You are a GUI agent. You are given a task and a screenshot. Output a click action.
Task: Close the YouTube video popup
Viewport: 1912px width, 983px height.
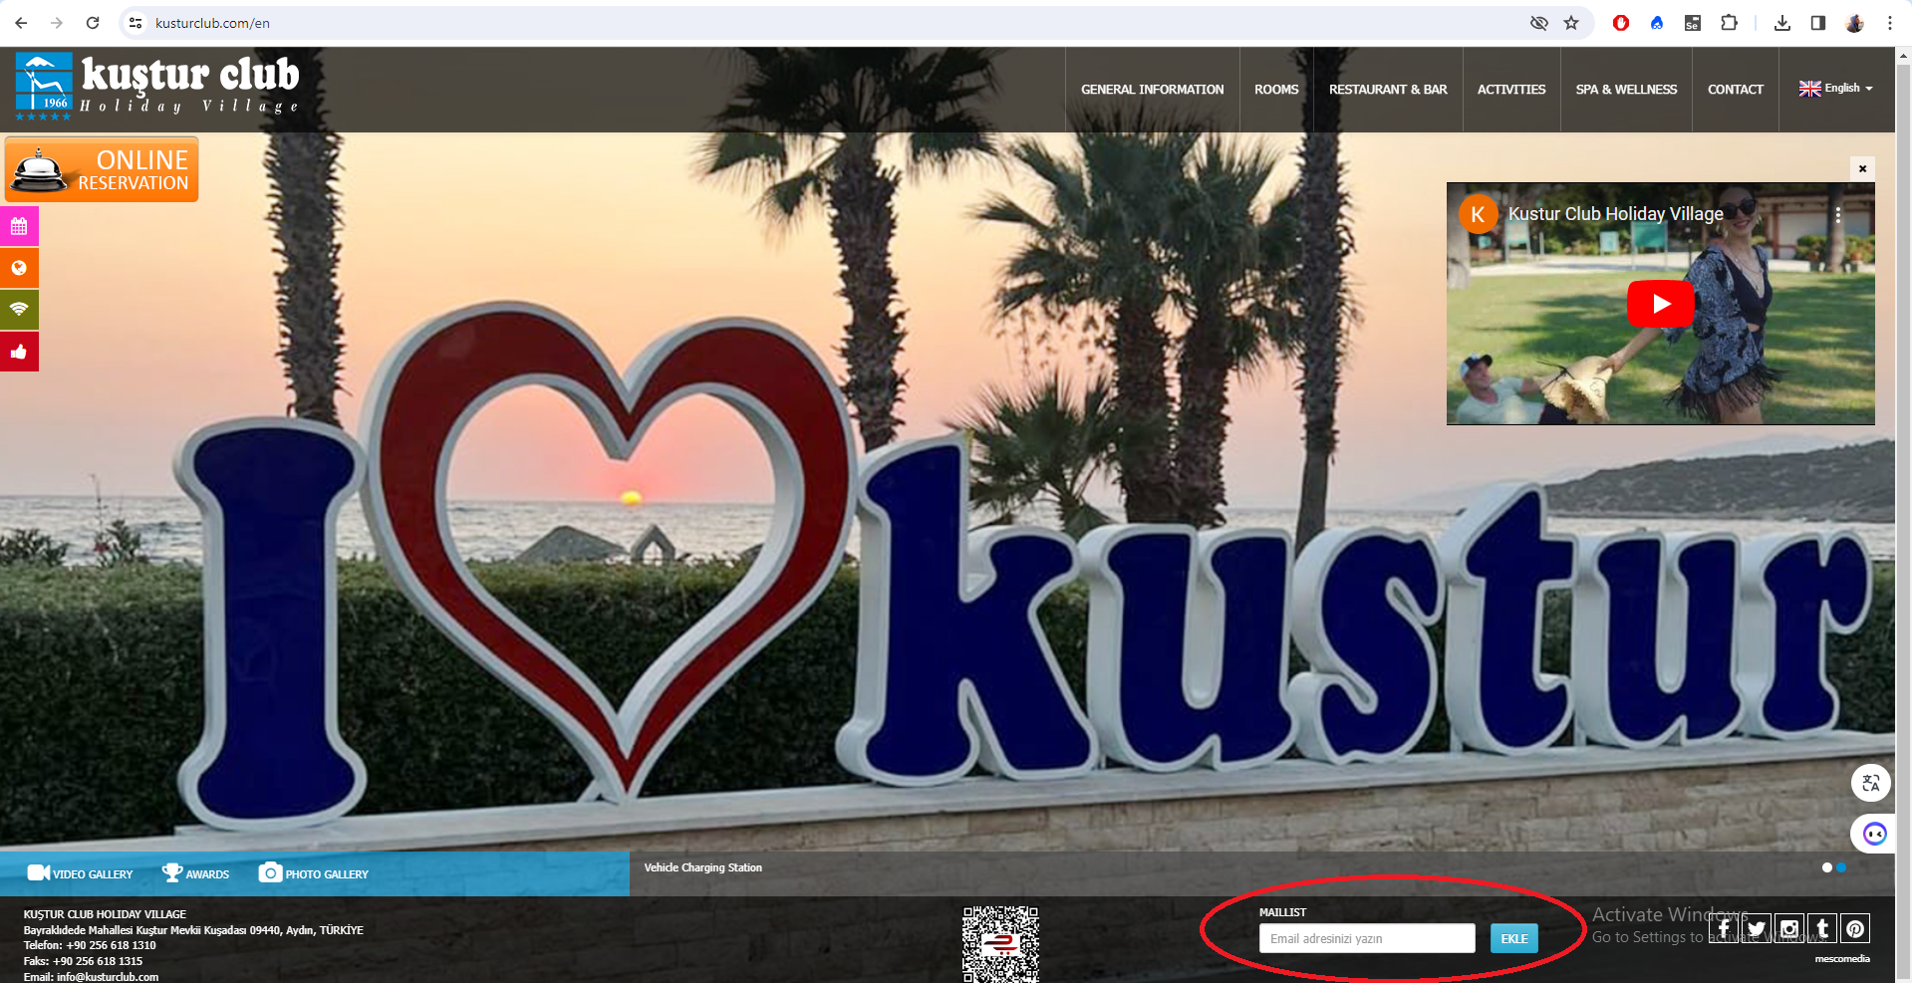coord(1862,168)
